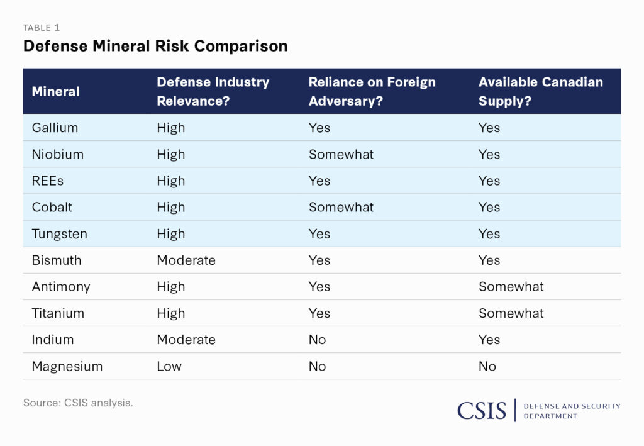Click the Source: CSIS analysis text
This screenshot has height=446, width=644.
78,403
